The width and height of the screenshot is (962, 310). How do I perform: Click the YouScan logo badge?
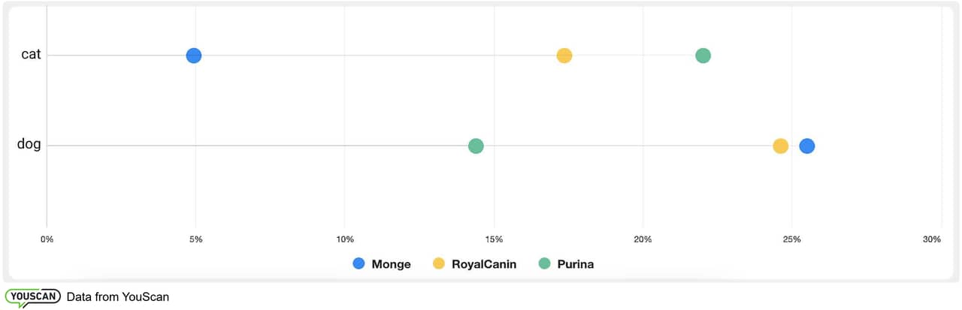(32, 297)
